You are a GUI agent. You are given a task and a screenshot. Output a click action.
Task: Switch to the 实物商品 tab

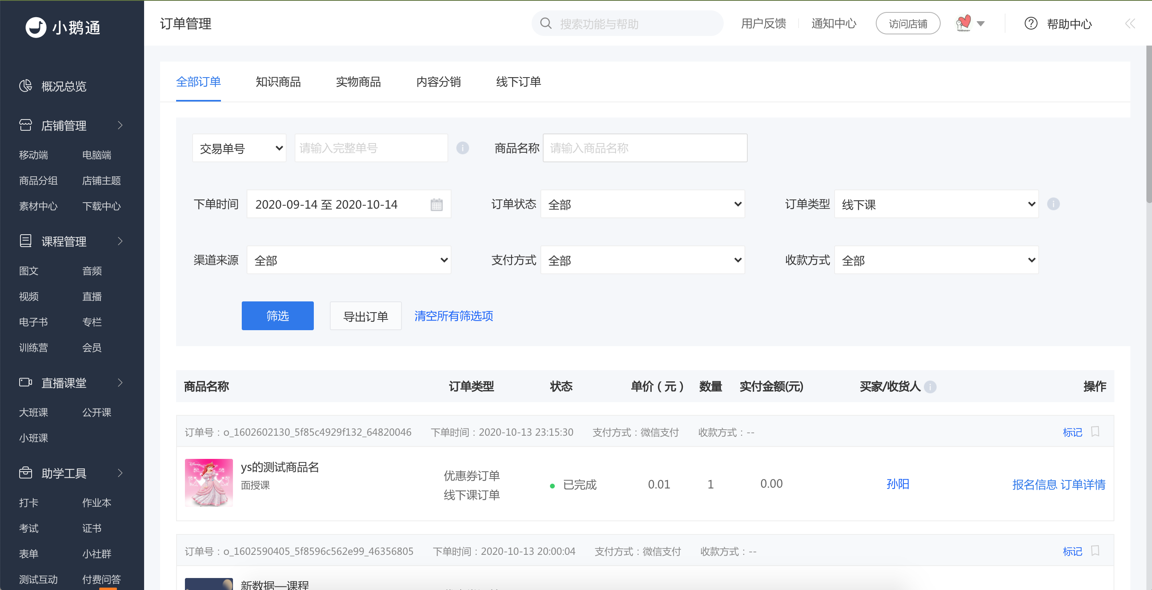click(x=358, y=82)
